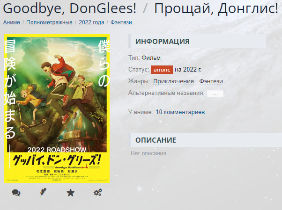Go to the 2022 года breadcrumb

91,22
